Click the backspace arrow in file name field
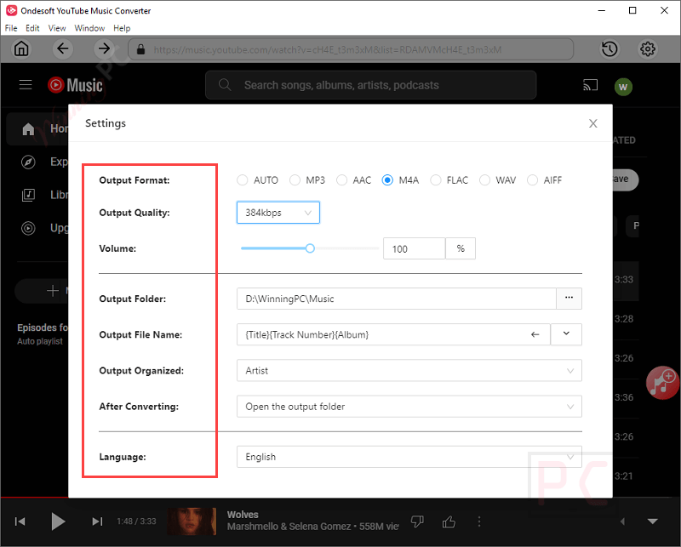Screen dimensions: 681x547 [x=535, y=334]
